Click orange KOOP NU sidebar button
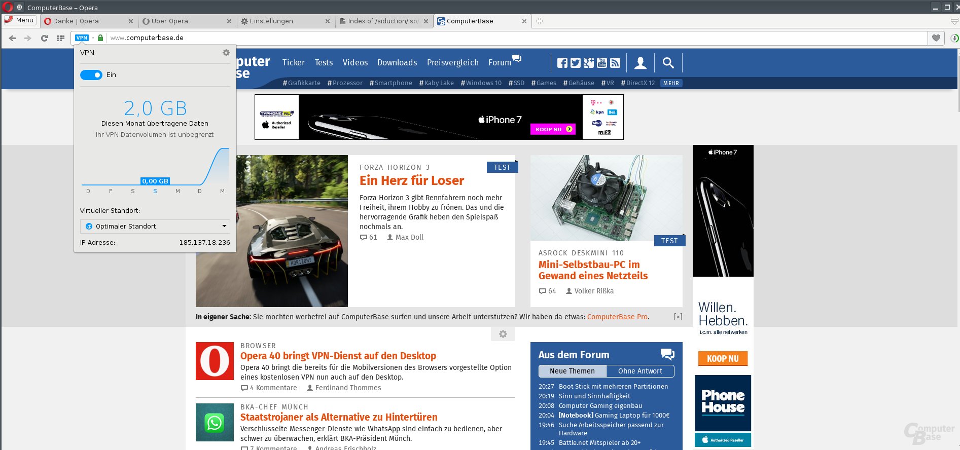Screen dimensions: 960x450 (723, 358)
